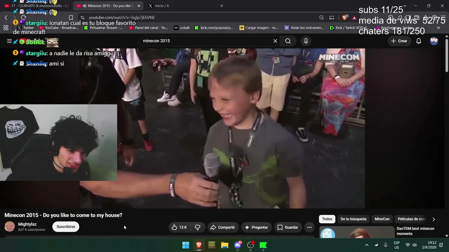This screenshot has width=449, height=252.
Task: Open DanTDM best minecon moments thumbnail
Action: 357,232
